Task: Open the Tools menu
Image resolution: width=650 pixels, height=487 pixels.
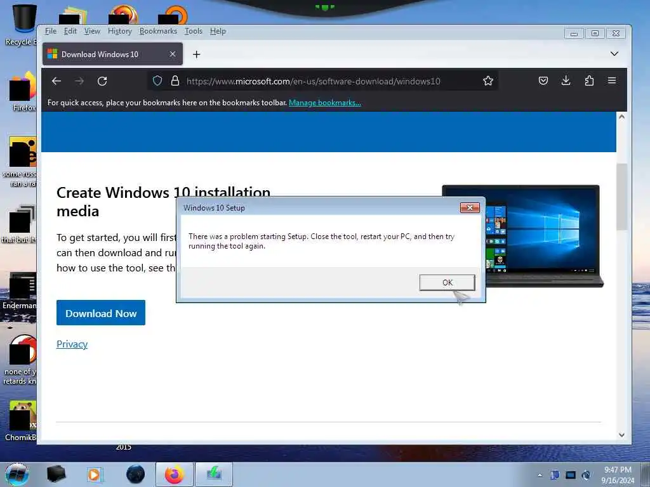Action: coord(194,31)
